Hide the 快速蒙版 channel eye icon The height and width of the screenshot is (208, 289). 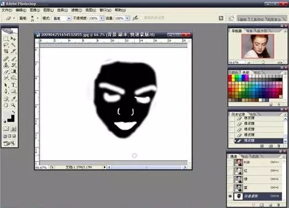230,196
